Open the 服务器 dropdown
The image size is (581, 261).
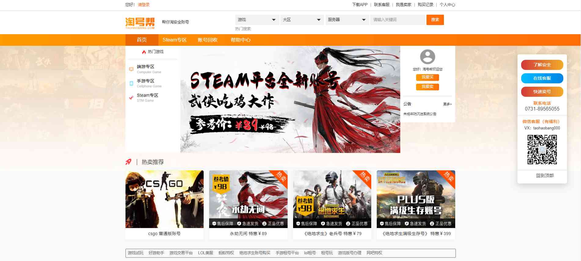tap(347, 20)
